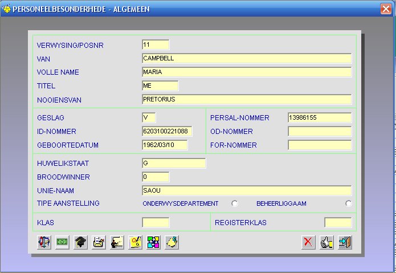The width and height of the screenshot is (396, 273).
Task: Click the UNIE-NAAM field showing SAOU
Action: point(246,190)
